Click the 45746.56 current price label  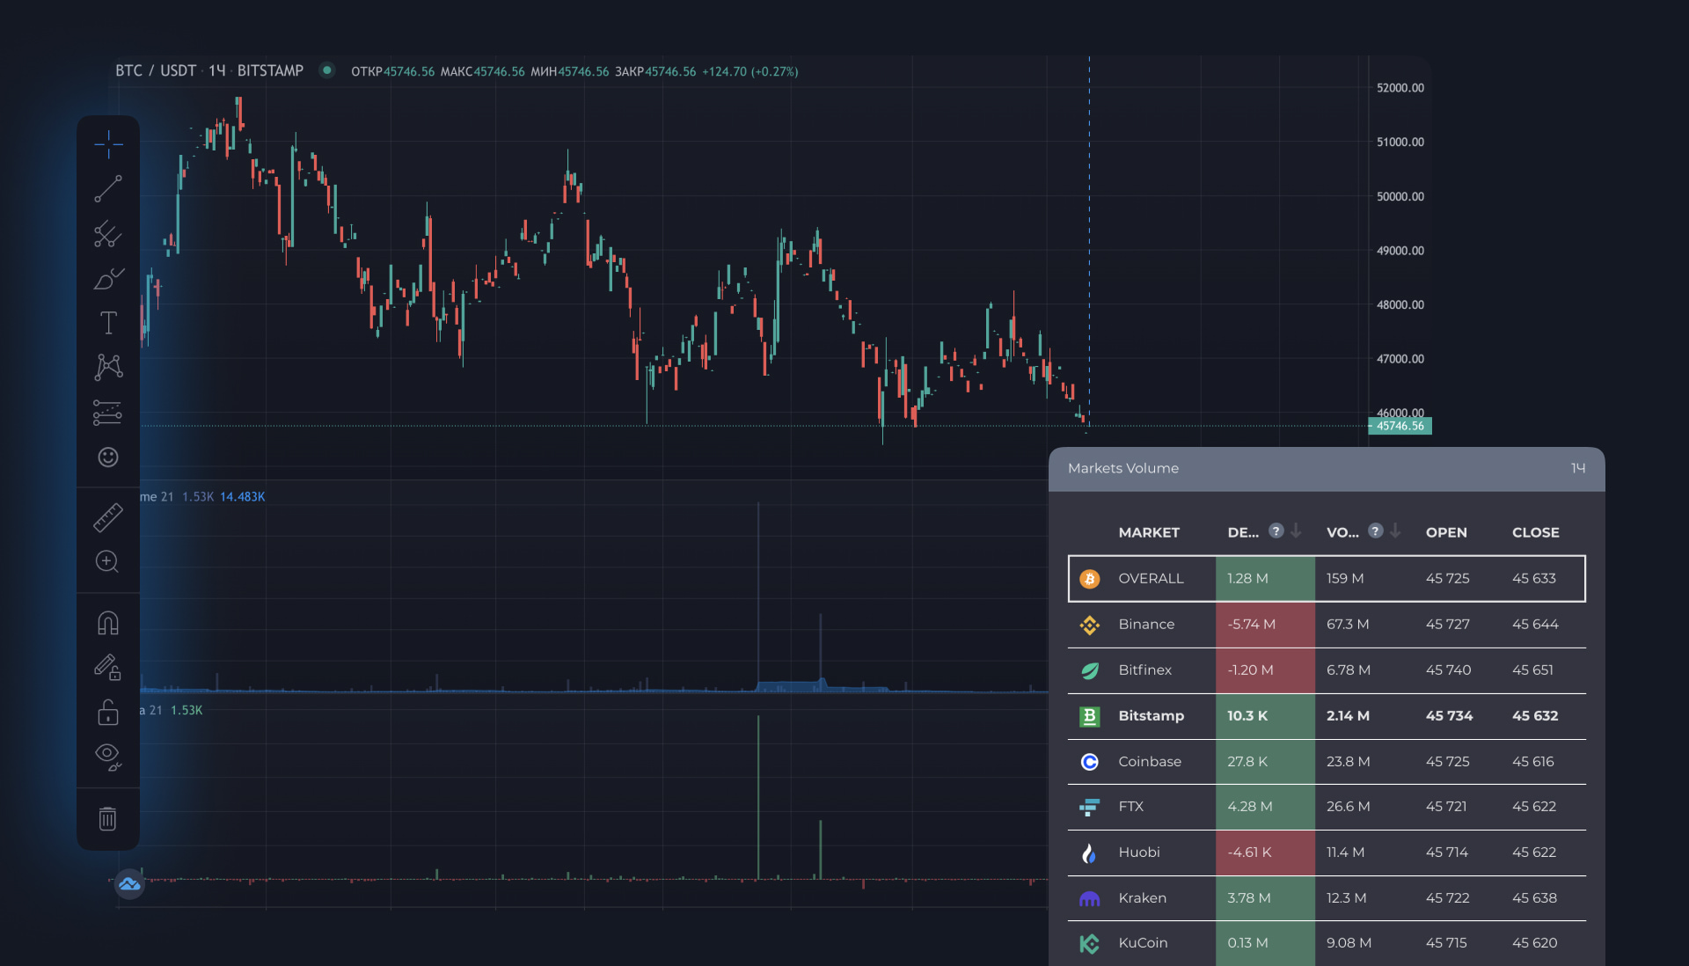[x=1400, y=426]
